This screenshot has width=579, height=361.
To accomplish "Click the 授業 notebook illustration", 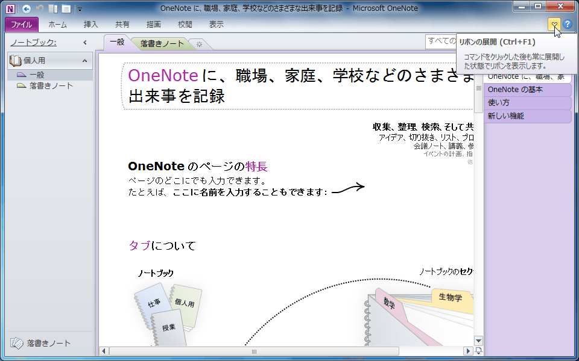I will [169, 327].
